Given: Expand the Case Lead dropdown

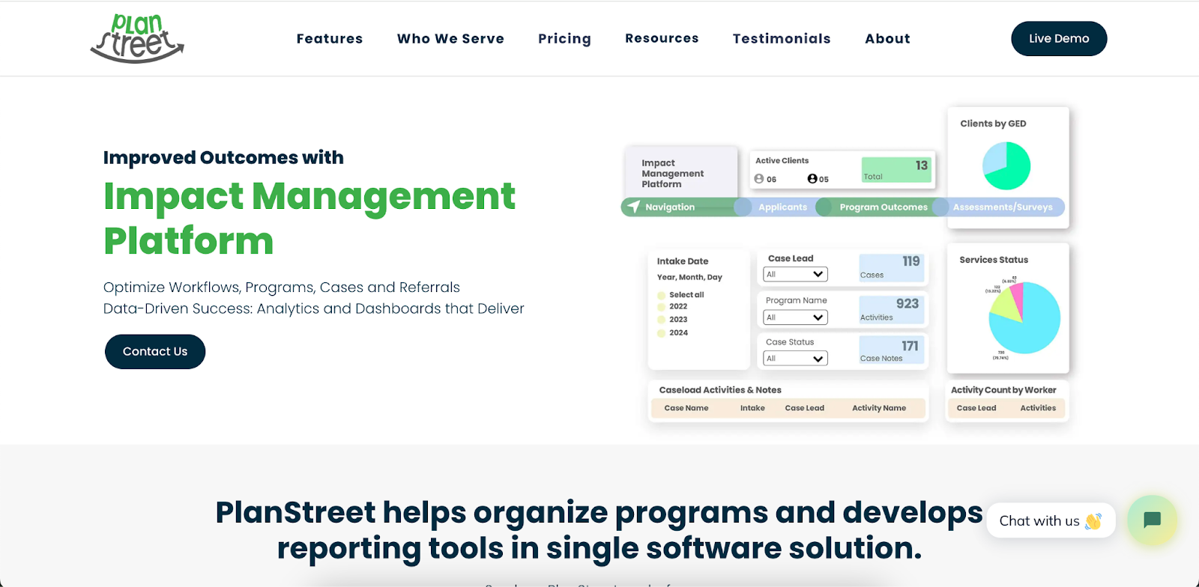Looking at the screenshot, I should [795, 275].
